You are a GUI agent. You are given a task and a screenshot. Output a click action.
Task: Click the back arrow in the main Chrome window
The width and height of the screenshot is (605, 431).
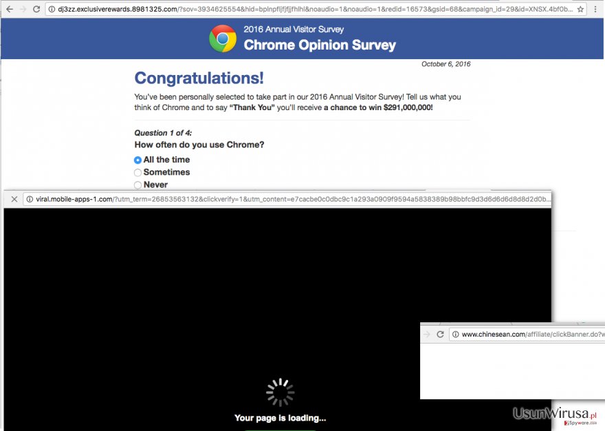(x=10, y=9)
